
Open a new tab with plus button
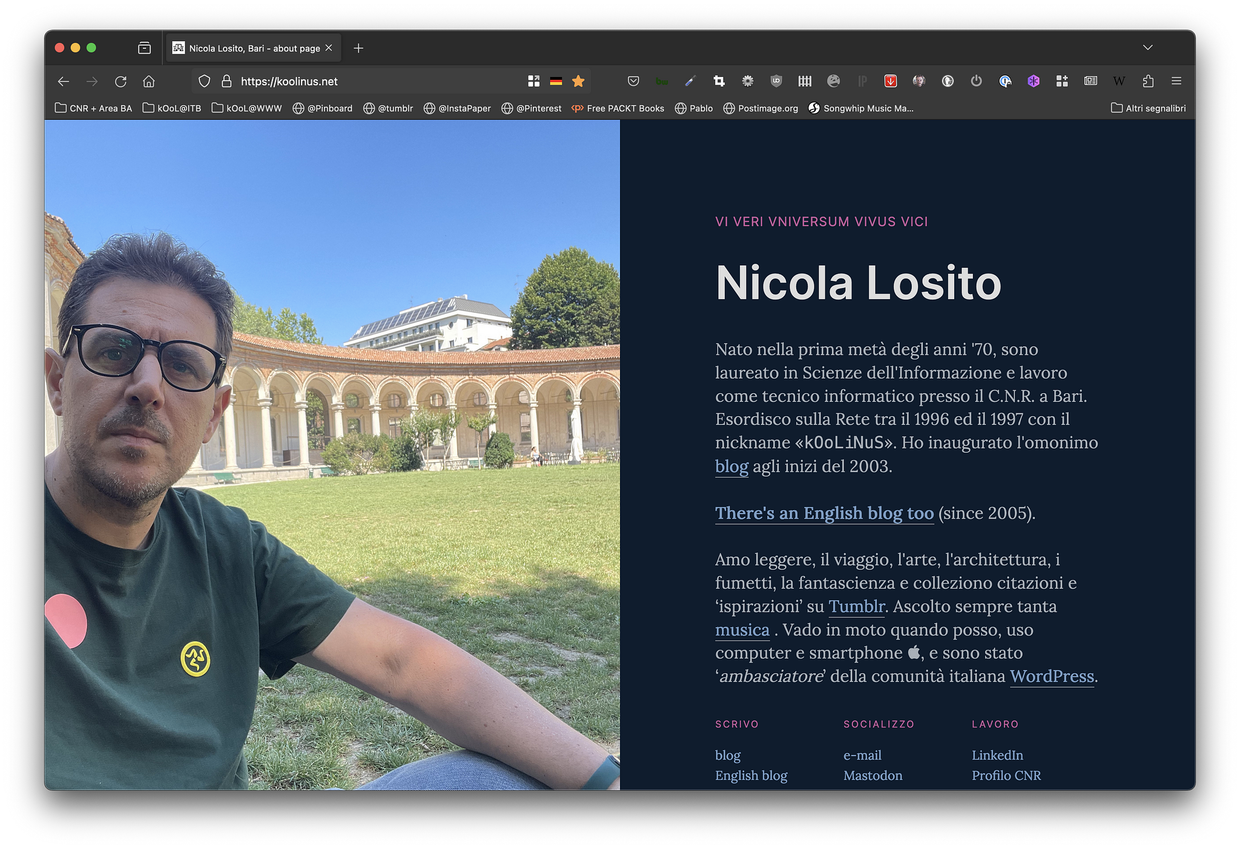pyautogui.click(x=358, y=48)
